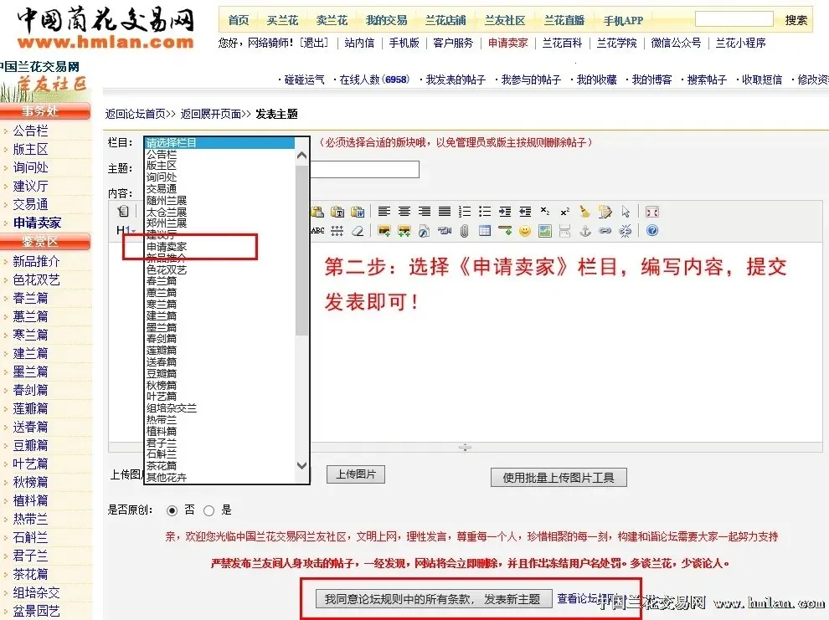829x620 pixels.
Task: Click the ordered list icon
Action: pos(465,212)
